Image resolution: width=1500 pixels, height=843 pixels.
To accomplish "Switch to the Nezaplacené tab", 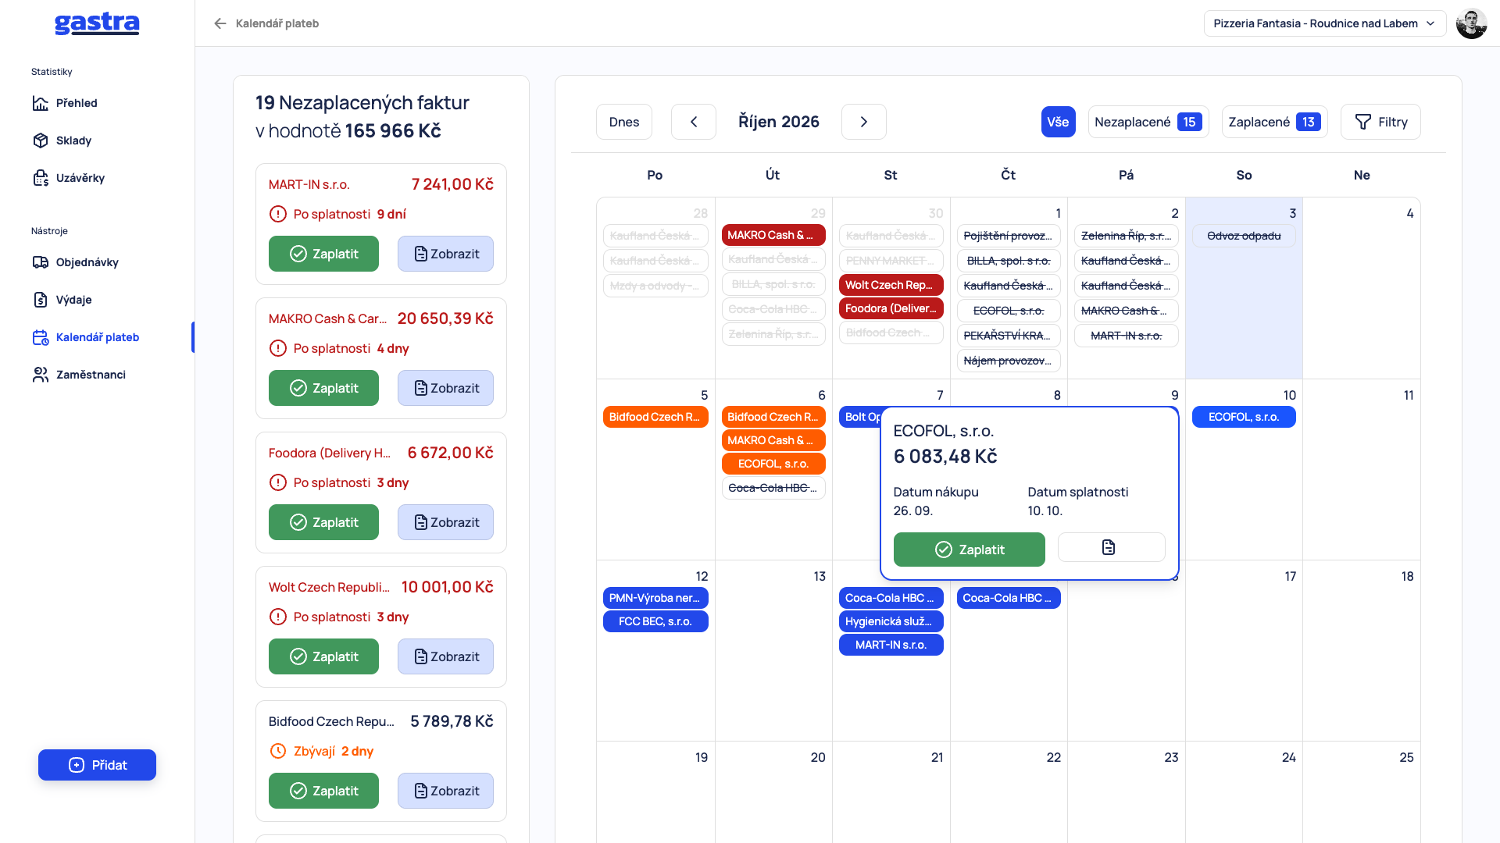I will click(1148, 122).
